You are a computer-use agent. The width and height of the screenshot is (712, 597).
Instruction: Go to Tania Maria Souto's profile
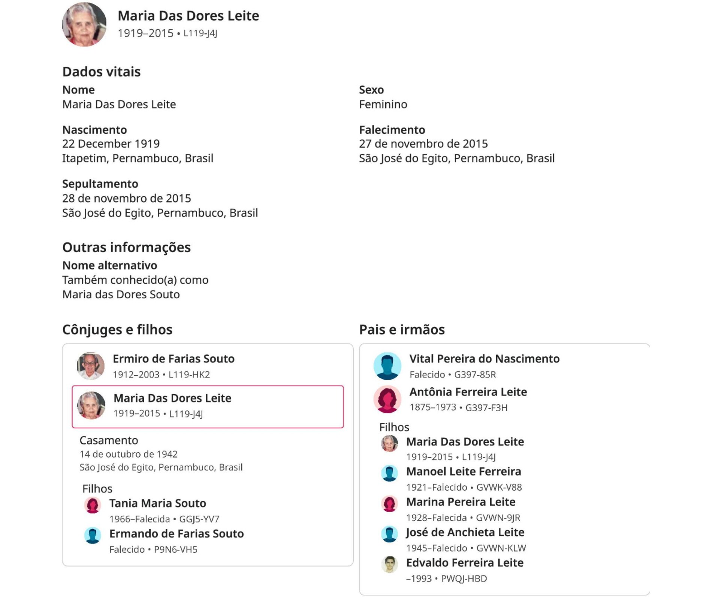(x=157, y=503)
